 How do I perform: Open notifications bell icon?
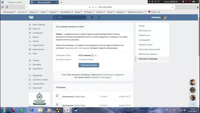tap(92, 17)
